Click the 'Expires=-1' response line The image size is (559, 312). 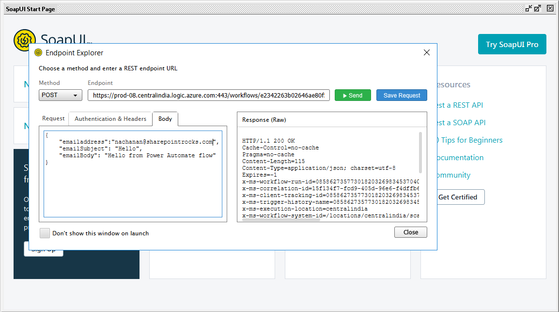(x=260, y=175)
